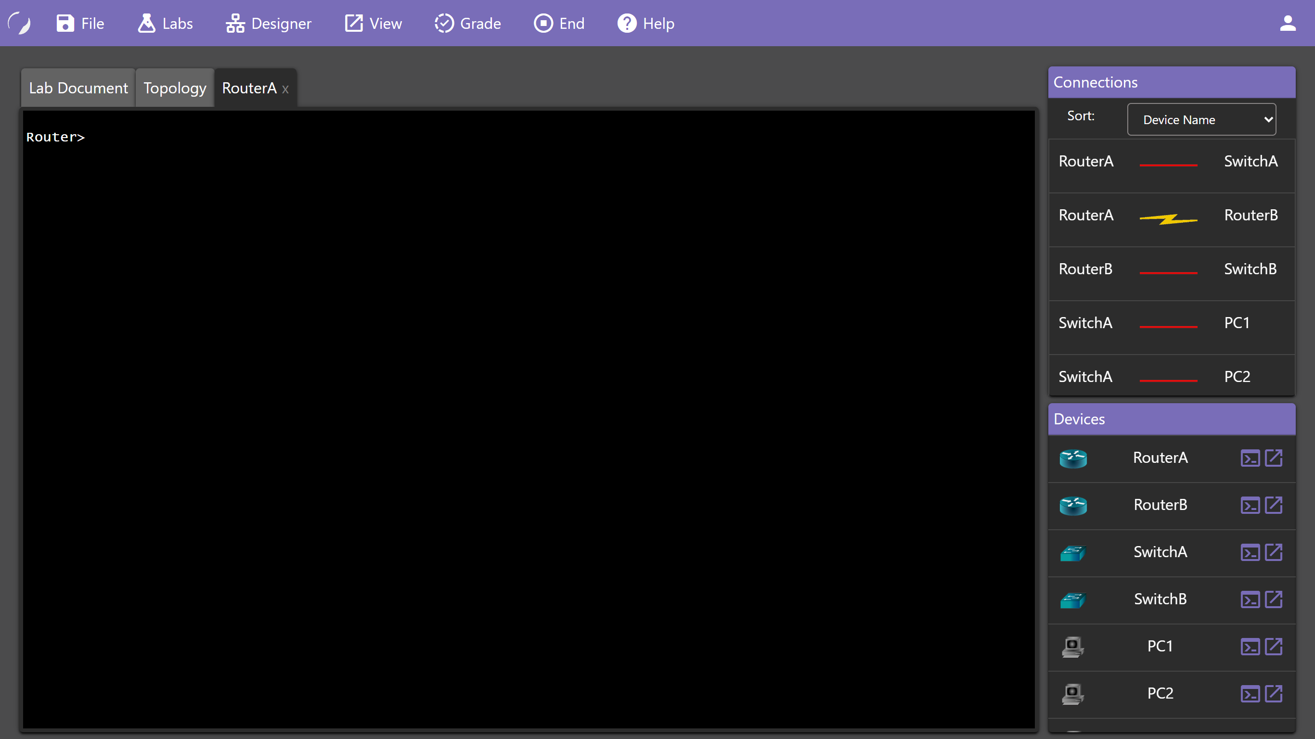Select RouterA to RouterB serial connection
This screenshot has width=1315, height=739.
coord(1168,219)
